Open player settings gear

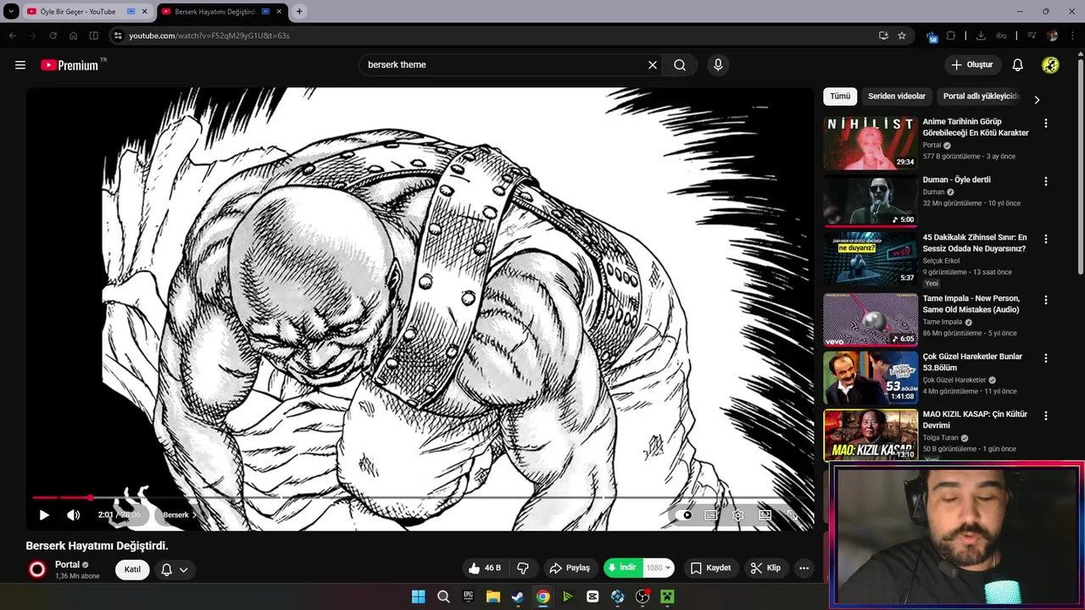[x=738, y=515]
